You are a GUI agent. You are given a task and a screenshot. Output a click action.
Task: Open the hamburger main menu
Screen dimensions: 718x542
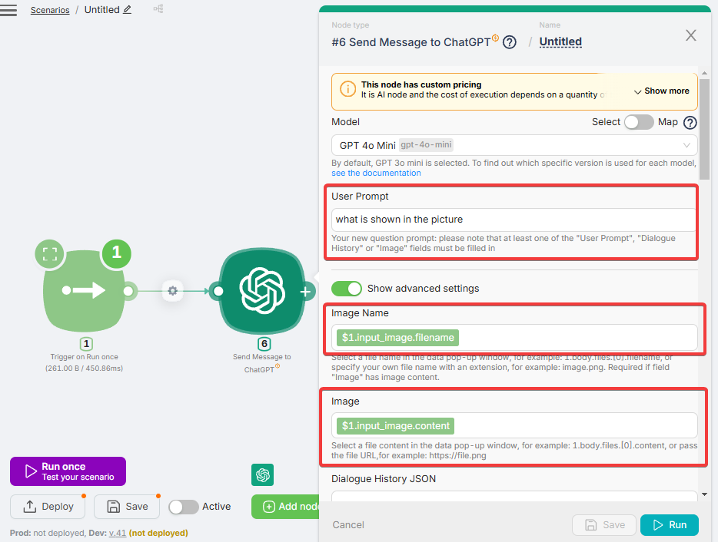[8, 10]
